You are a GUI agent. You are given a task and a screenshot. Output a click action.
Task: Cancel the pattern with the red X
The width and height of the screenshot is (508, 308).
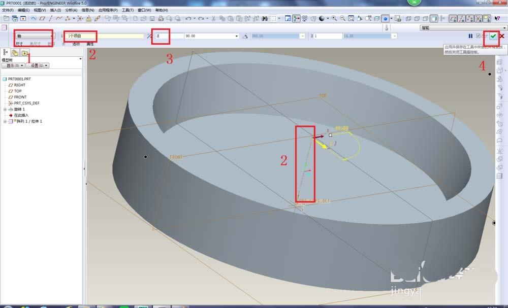tap(502, 36)
